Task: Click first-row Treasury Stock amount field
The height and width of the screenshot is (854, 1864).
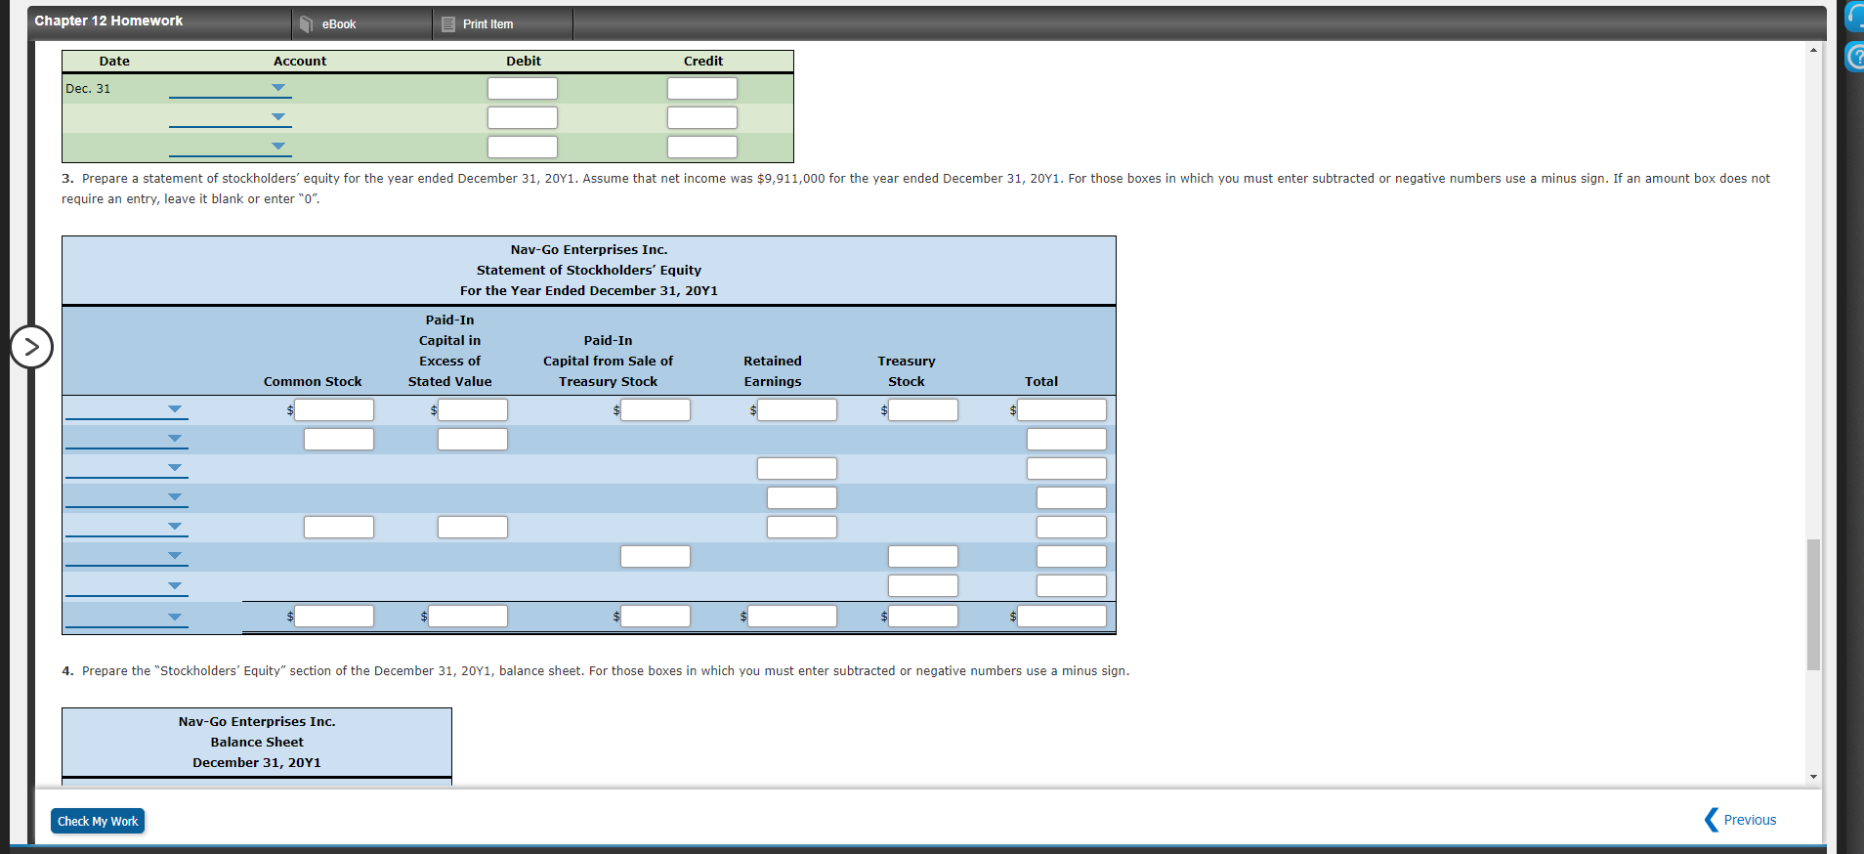Action: pyautogui.click(x=923, y=409)
